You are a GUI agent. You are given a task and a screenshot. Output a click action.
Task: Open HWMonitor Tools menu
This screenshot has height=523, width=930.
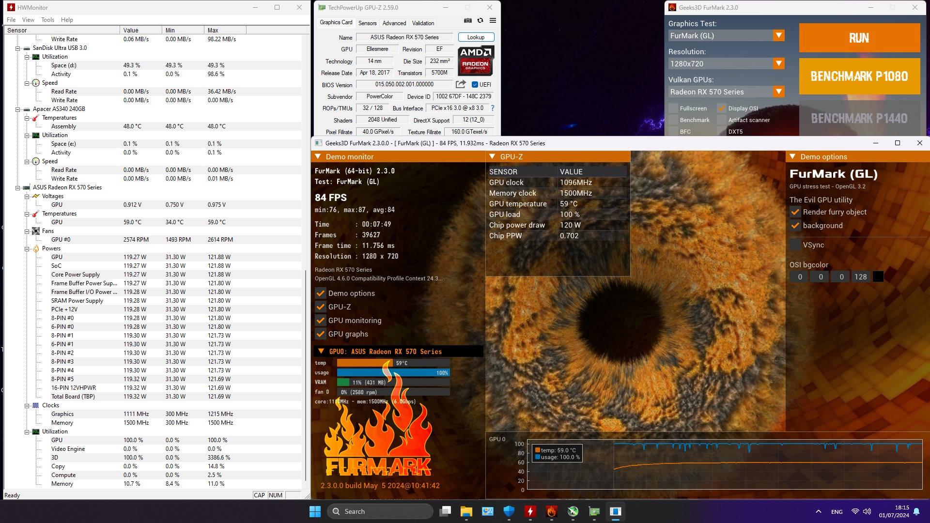pos(47,20)
